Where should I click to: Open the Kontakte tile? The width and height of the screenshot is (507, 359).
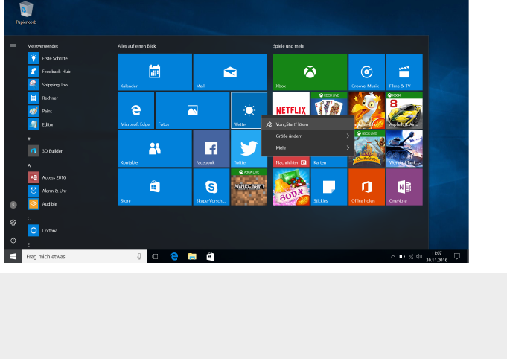(x=155, y=148)
